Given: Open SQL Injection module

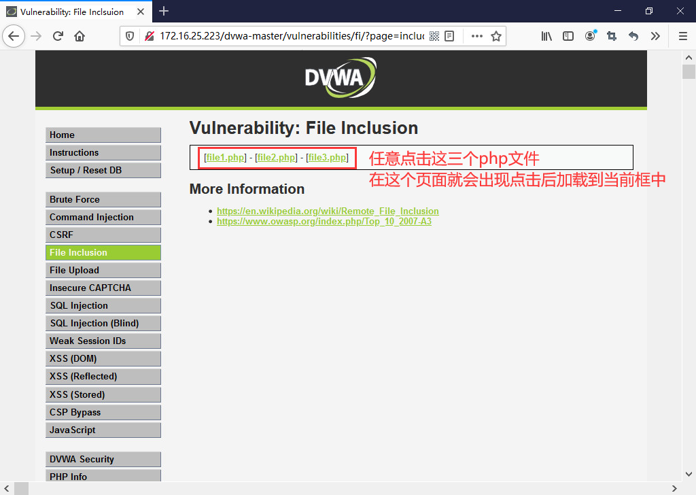Looking at the screenshot, I should (103, 306).
